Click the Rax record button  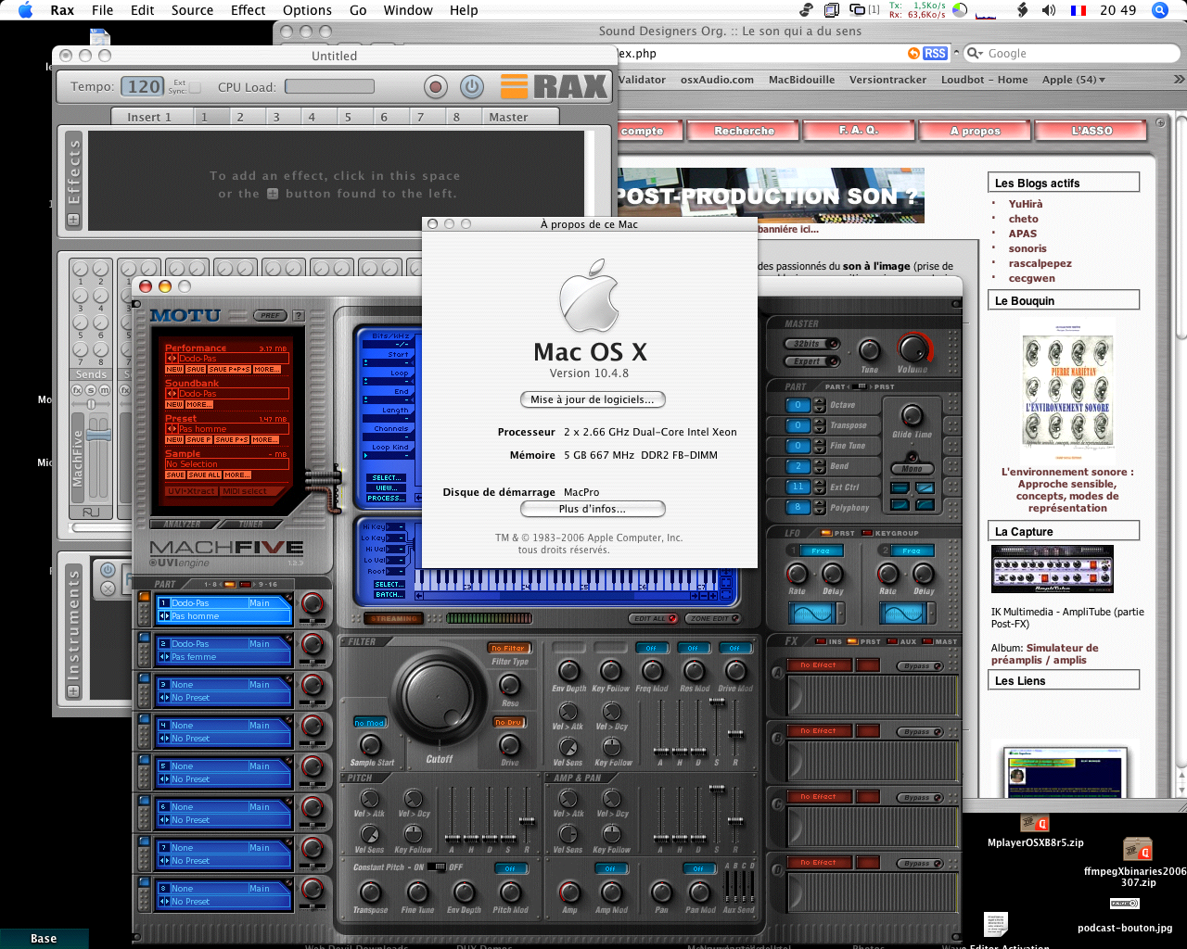[435, 87]
